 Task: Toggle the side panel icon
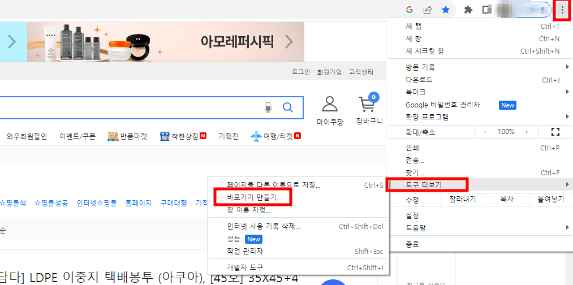pos(486,10)
